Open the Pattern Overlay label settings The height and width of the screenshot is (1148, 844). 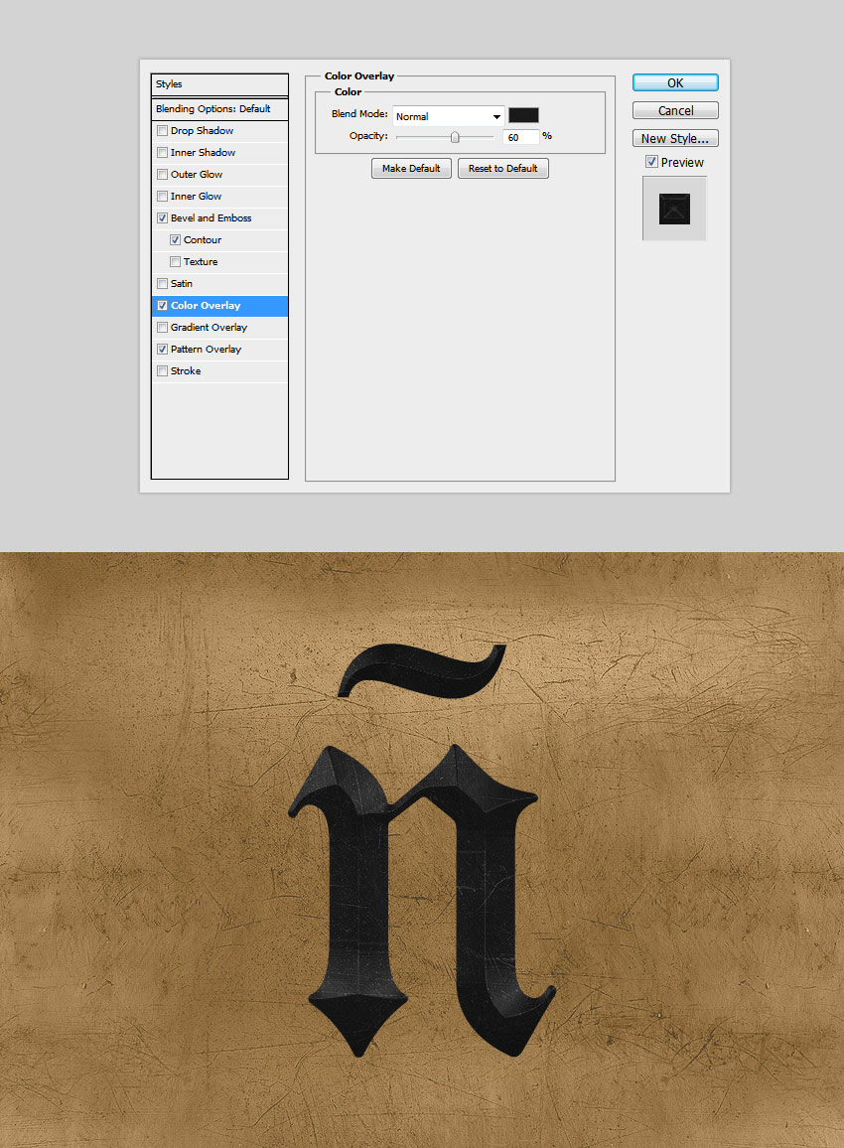pyautogui.click(x=206, y=350)
